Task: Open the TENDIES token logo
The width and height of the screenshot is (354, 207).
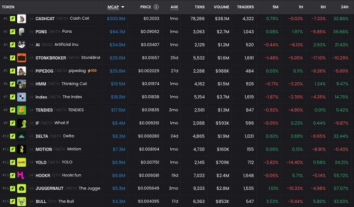Action: [x=21, y=110]
